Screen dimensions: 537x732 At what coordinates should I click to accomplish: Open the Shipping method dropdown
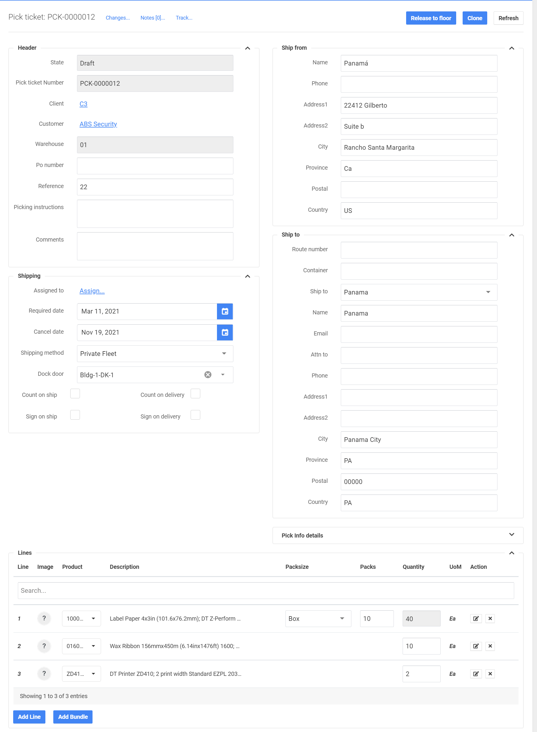(155, 354)
